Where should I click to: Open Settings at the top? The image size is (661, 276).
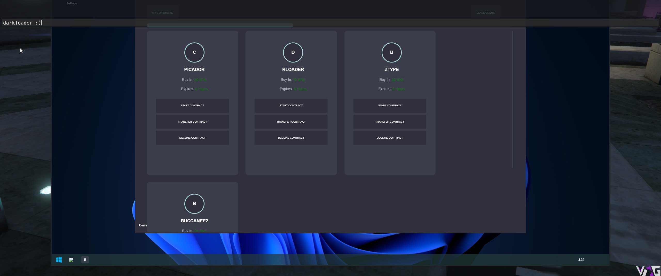pos(72,3)
